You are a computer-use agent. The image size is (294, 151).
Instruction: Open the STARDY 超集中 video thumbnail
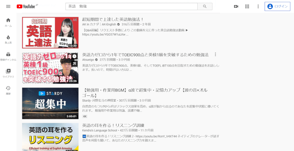tap(50, 103)
